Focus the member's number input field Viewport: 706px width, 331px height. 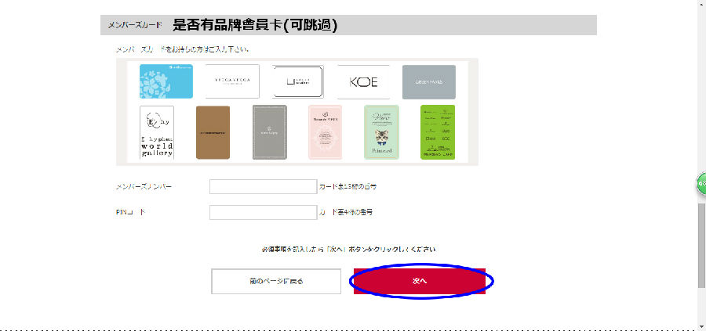pyautogui.click(x=263, y=186)
